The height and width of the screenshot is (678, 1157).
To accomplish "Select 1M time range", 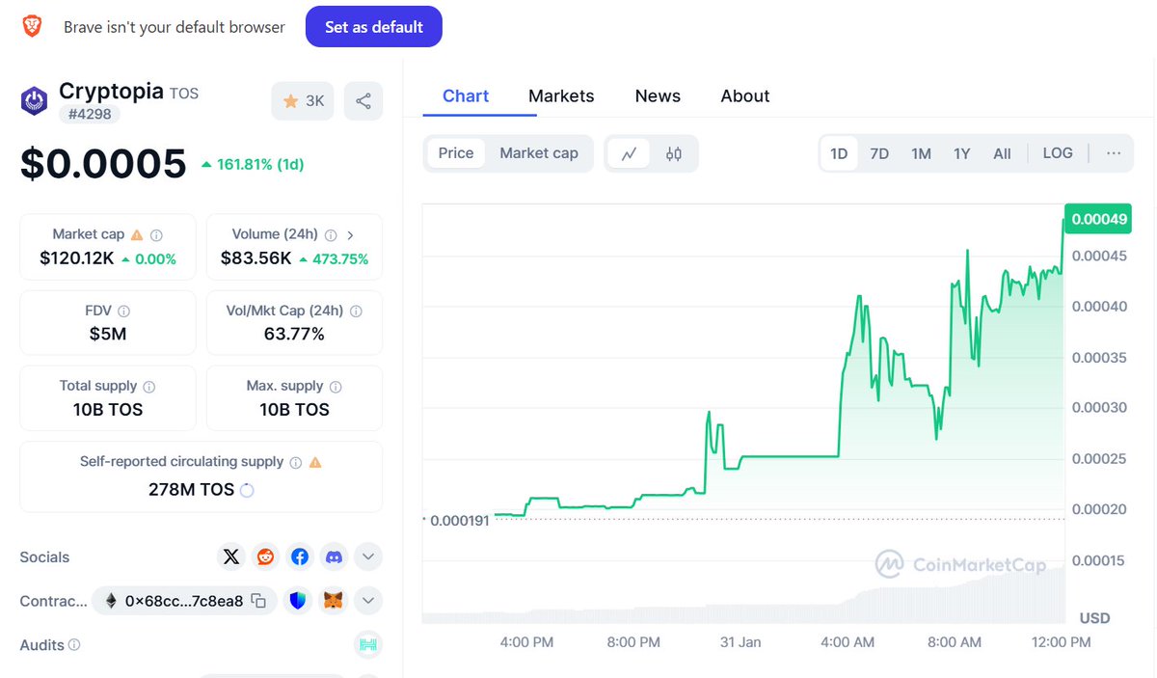I will pos(921,153).
